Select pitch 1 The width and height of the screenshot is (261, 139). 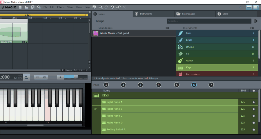click(x=106, y=85)
